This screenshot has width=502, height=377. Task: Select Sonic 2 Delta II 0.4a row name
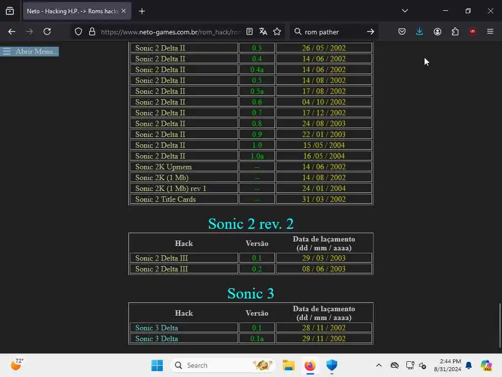pyautogui.click(x=160, y=70)
